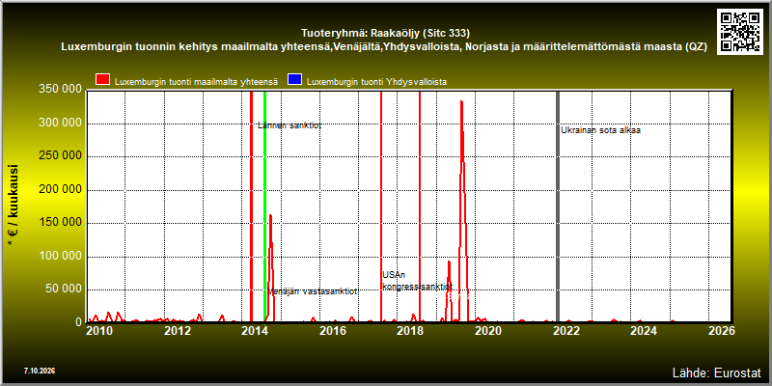Image resolution: width=772 pixels, height=386 pixels.
Task: Click the x-axis year 2024
Action: click(x=644, y=331)
